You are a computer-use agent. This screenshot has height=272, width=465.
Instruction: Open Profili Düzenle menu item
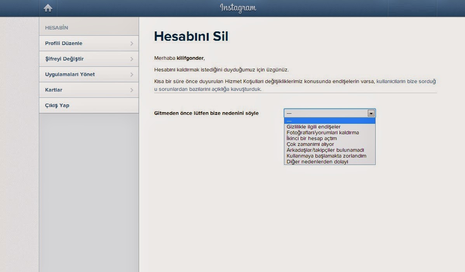pos(89,43)
